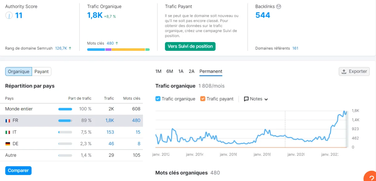Click the Authority Score gauge icon

click(9, 15)
